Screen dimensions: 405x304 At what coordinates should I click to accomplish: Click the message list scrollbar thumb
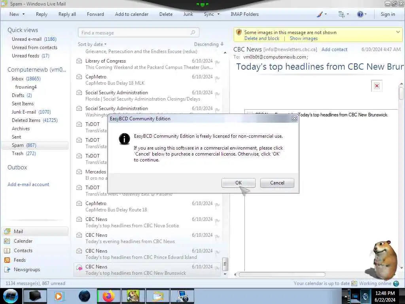click(x=225, y=264)
